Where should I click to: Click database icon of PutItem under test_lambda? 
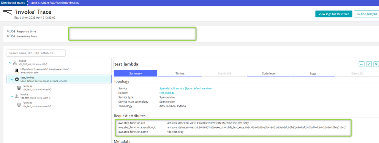(19, 87)
